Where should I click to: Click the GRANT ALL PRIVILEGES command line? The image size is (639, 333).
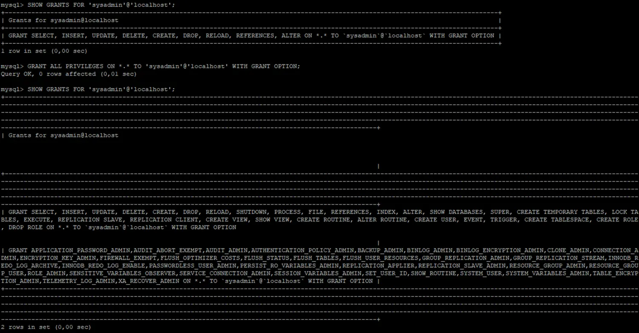tap(164, 66)
